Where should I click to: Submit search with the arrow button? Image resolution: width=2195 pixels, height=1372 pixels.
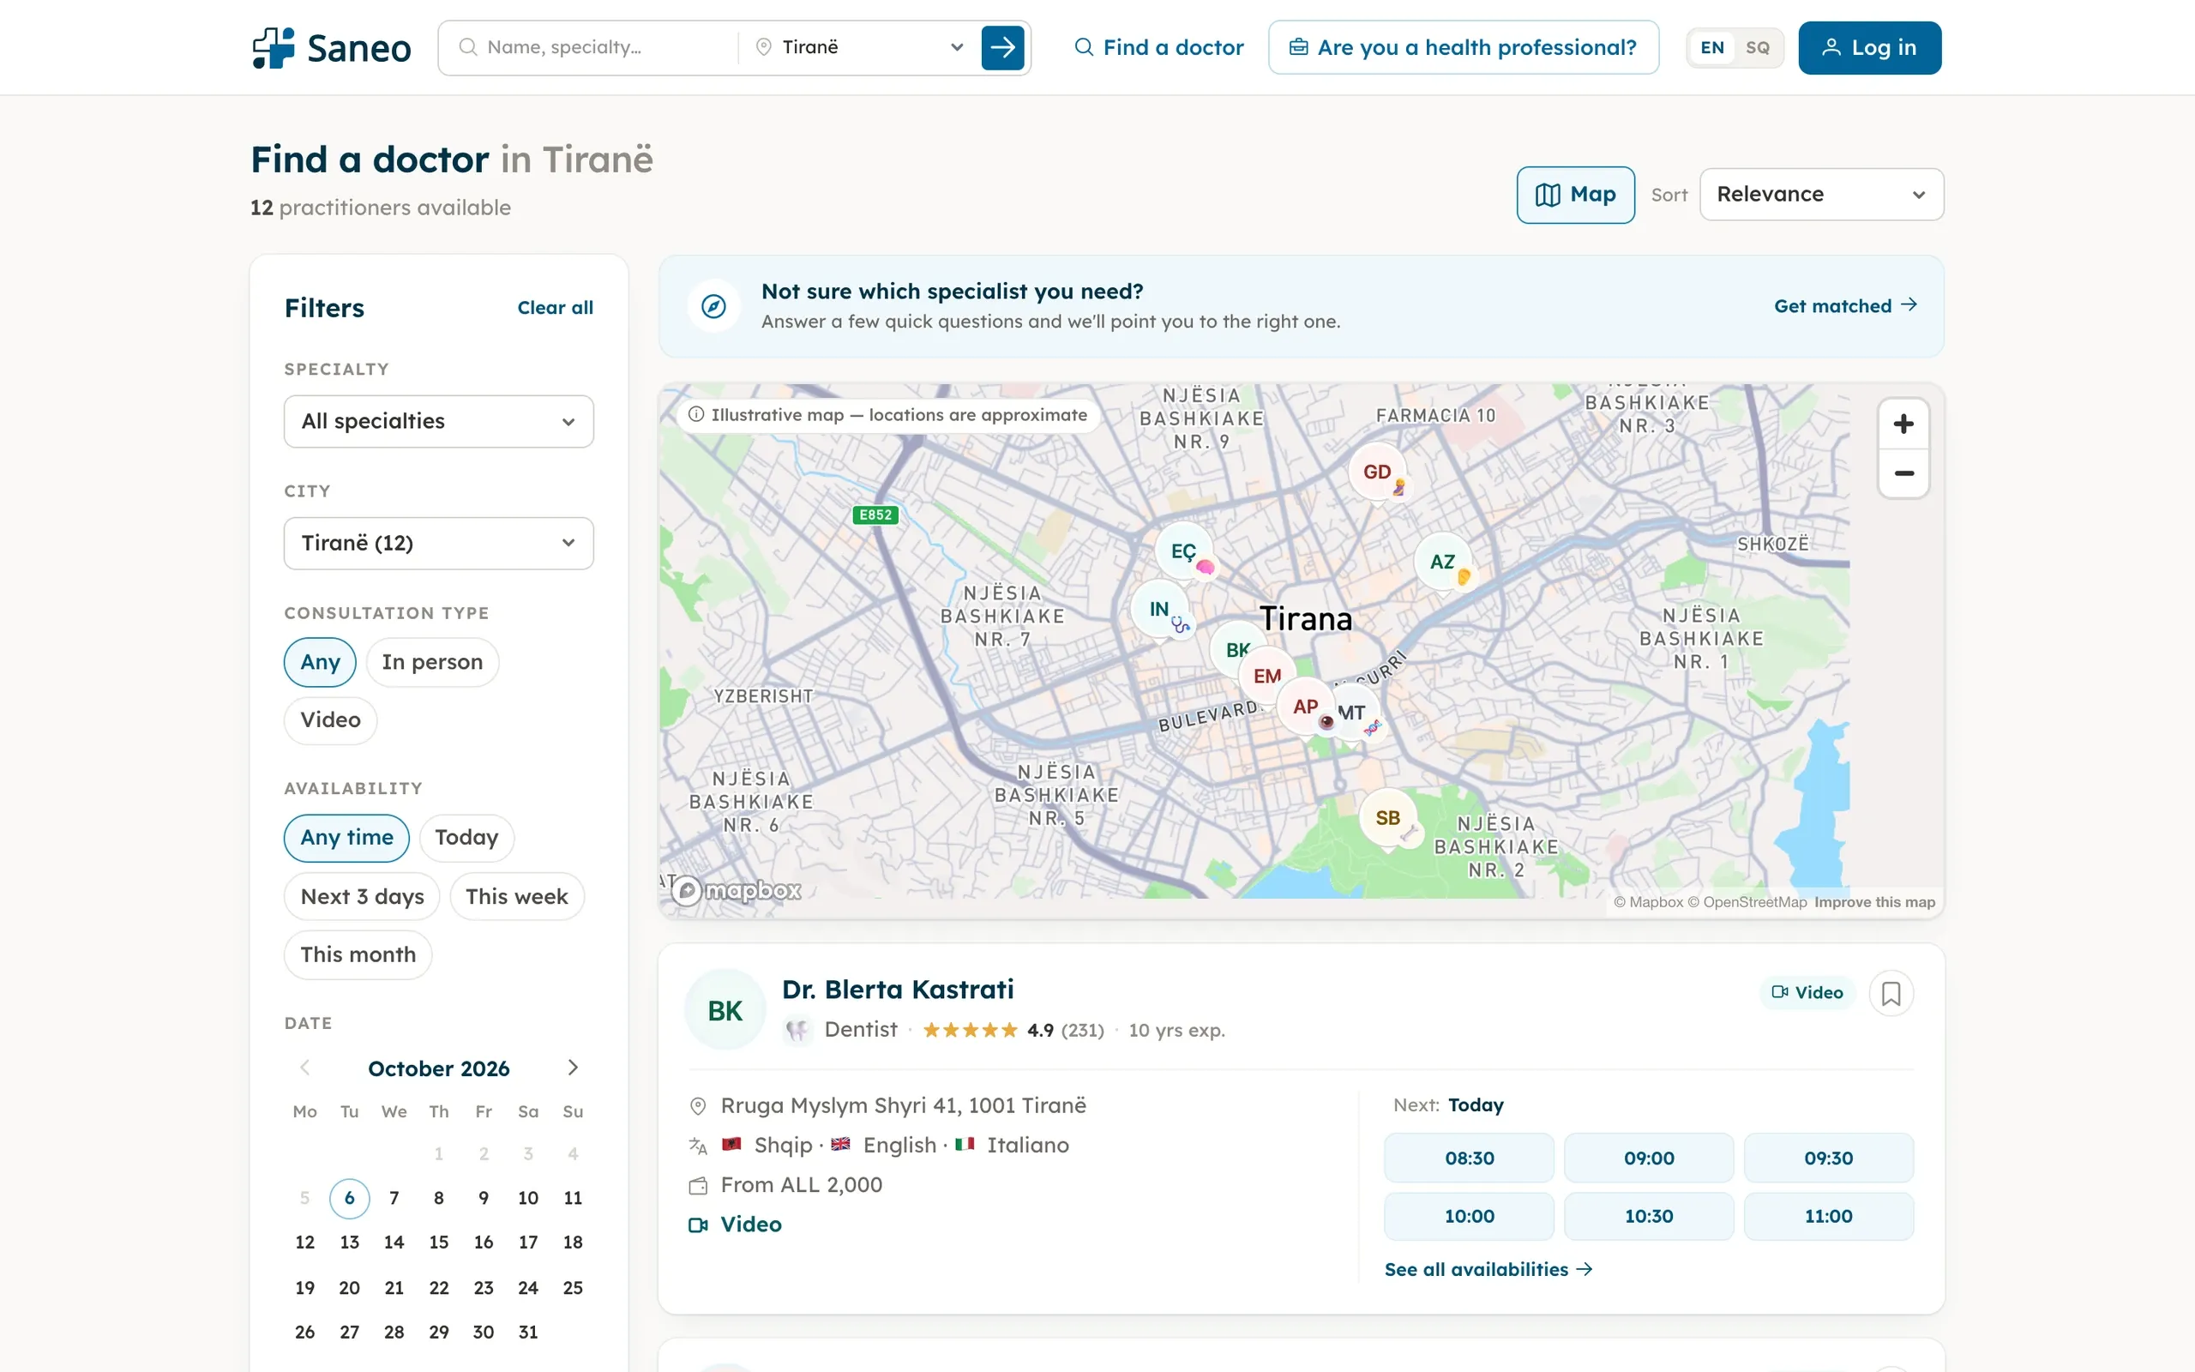tap(1002, 47)
